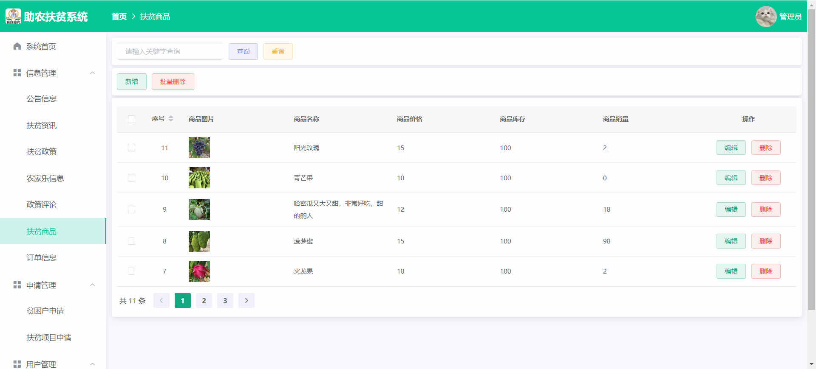Click the 管理员 username label
This screenshot has height=369, width=816.
click(790, 17)
